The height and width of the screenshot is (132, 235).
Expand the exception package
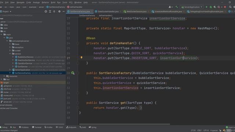tap(10, 47)
